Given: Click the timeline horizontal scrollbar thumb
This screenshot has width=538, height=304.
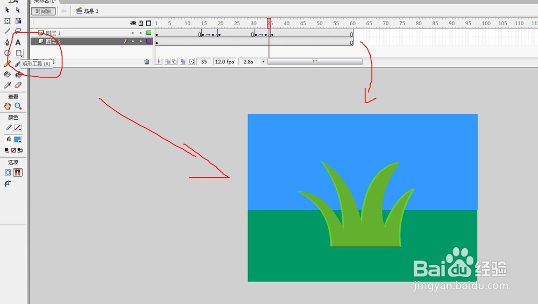Looking at the screenshot, I should pyautogui.click(x=315, y=62).
